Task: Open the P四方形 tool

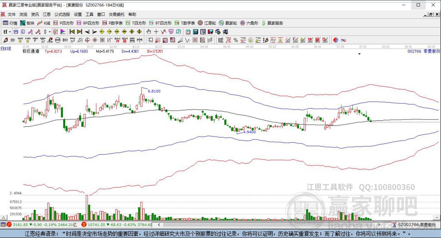Action: coord(64,23)
